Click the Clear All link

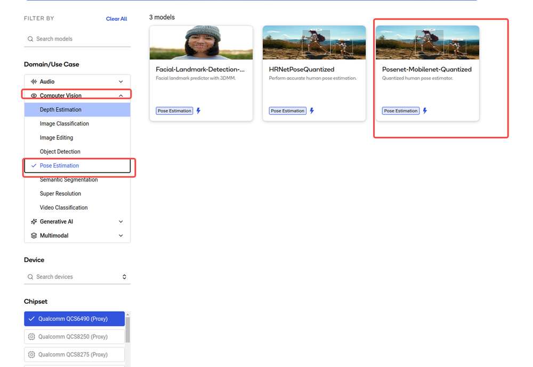[116, 19]
